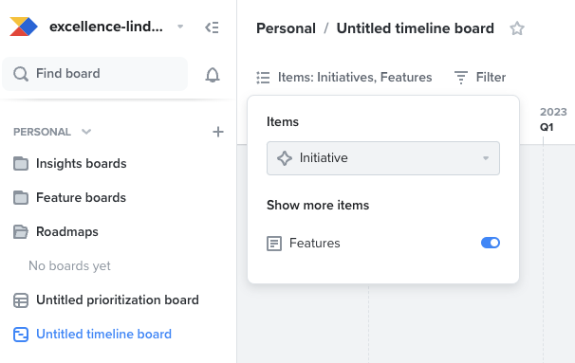Open the Filter option
Screen dimensions: 575x363
coord(480,78)
